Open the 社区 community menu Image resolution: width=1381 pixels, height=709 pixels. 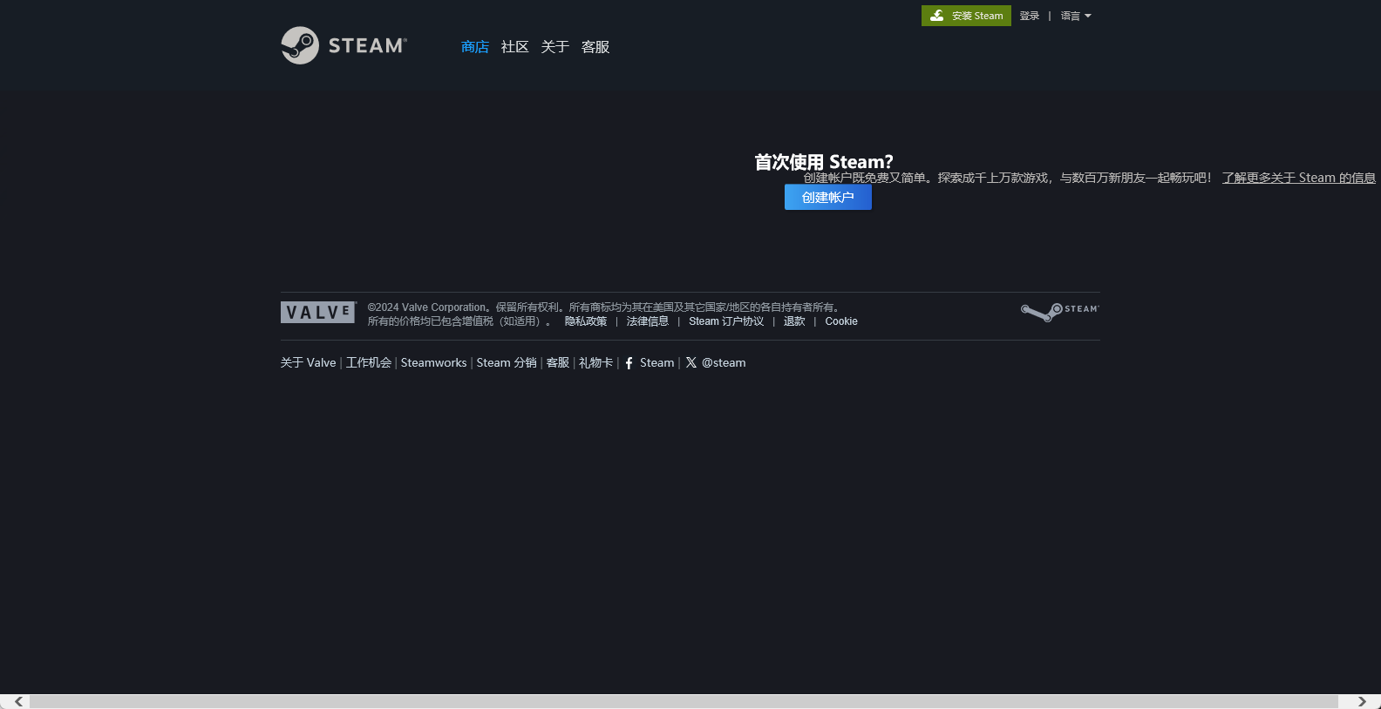point(515,47)
